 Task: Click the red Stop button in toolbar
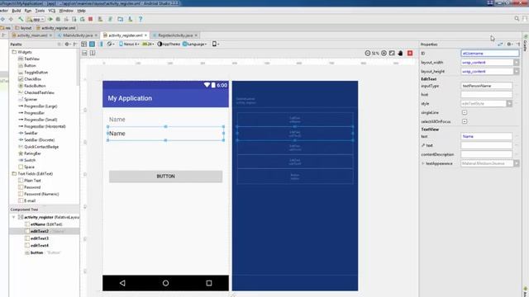[x=90, y=19]
